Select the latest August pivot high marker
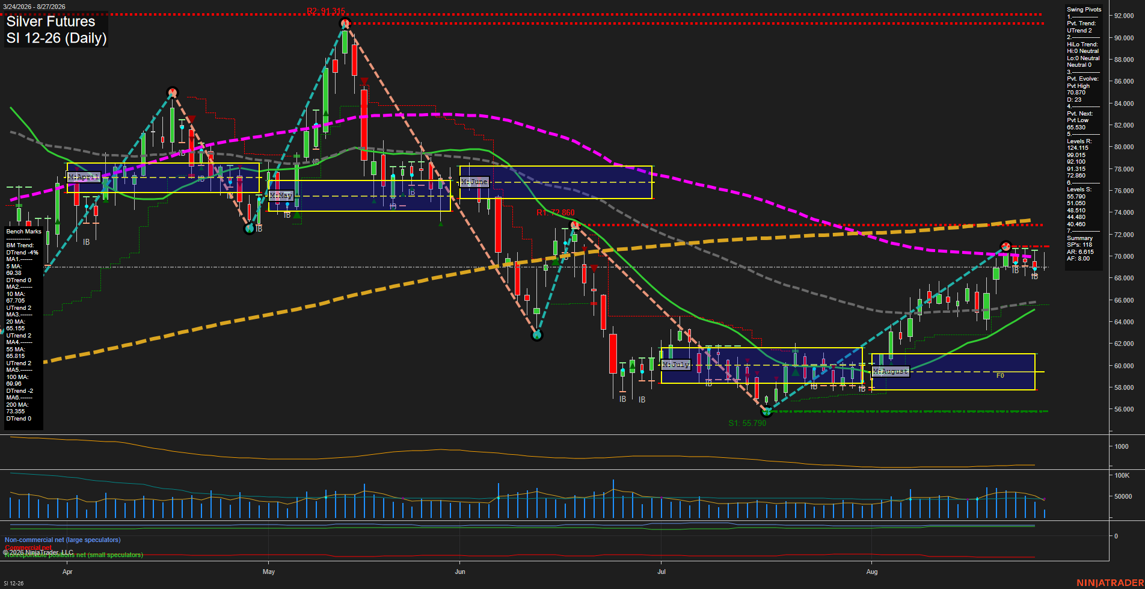Viewport: 1145px width, 589px height. coord(1005,246)
